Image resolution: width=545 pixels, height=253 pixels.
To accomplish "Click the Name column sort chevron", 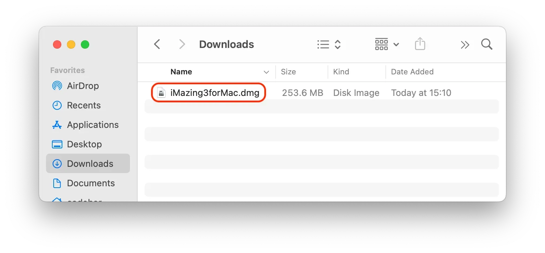I will coord(266,72).
